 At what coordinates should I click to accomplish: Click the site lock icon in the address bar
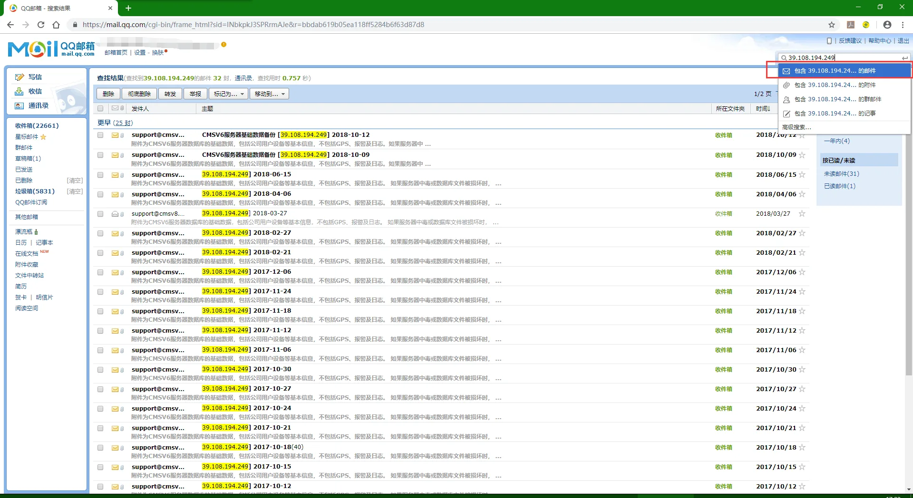75,25
